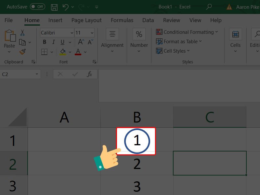Open the Formulas tab
The width and height of the screenshot is (260, 195).
tap(122, 20)
